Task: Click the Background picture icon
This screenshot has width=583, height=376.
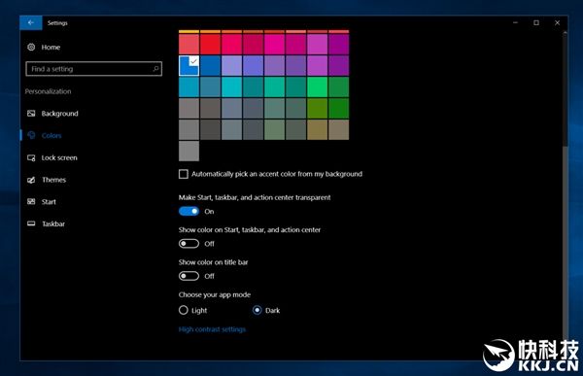Action: point(31,114)
